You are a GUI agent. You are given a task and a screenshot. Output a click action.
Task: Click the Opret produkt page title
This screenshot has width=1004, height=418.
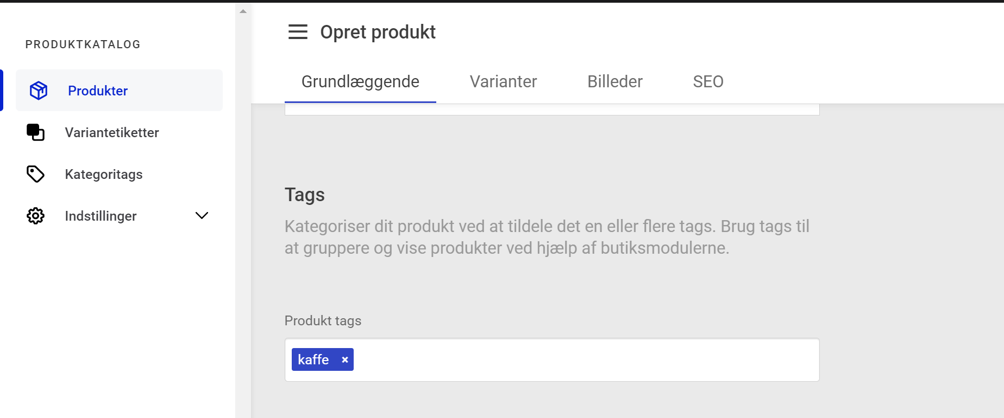point(378,32)
